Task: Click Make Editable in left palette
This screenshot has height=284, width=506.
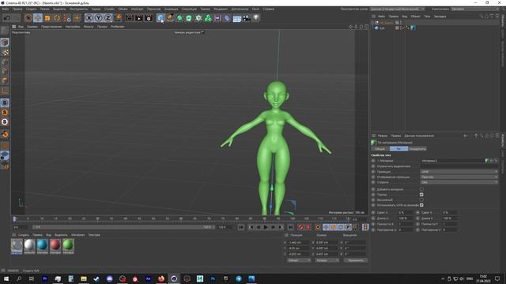Action: [5, 31]
